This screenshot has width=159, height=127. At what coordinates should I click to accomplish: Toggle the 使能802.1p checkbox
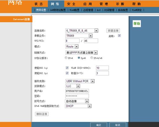pos(67,73)
